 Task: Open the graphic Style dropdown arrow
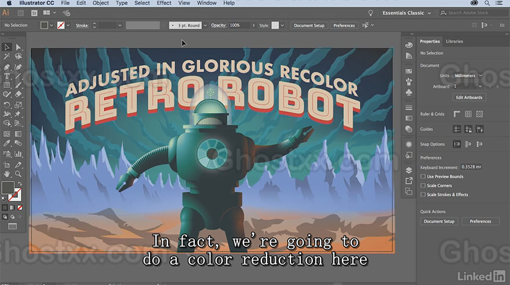coord(282,25)
